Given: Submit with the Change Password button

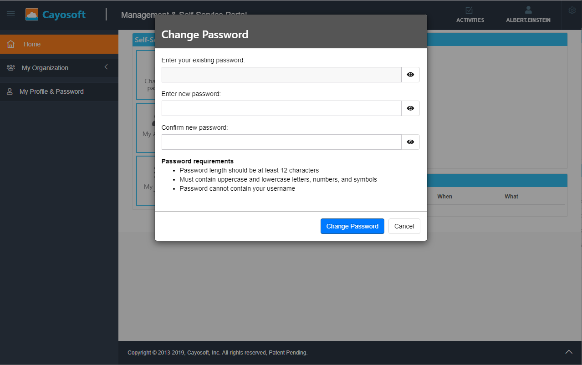Looking at the screenshot, I should pyautogui.click(x=352, y=226).
